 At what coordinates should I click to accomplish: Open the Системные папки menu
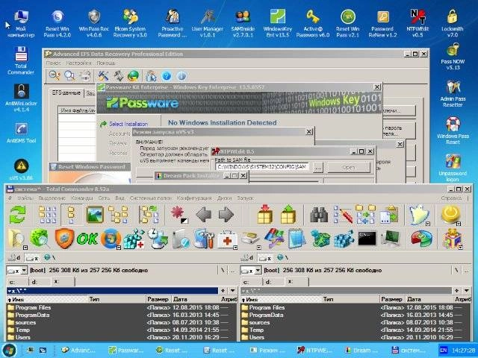pos(151,198)
